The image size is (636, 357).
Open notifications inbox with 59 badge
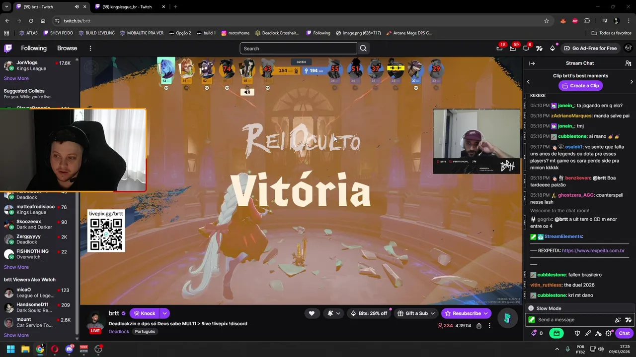tap(513, 48)
